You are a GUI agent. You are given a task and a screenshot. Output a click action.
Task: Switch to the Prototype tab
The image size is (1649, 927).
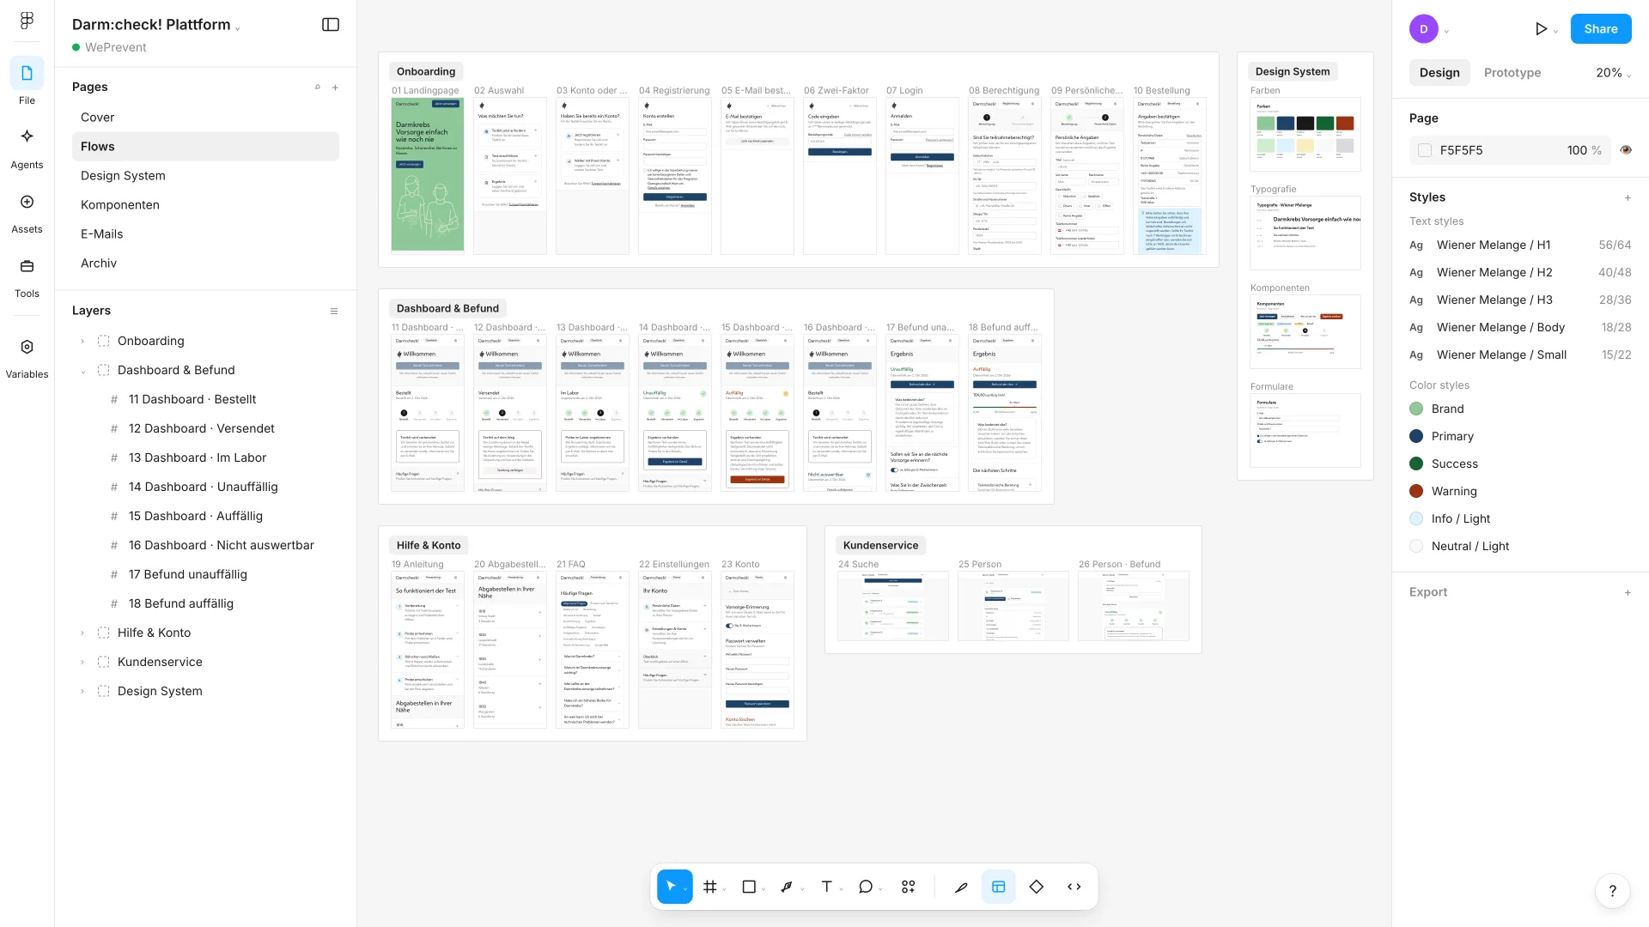tap(1512, 73)
